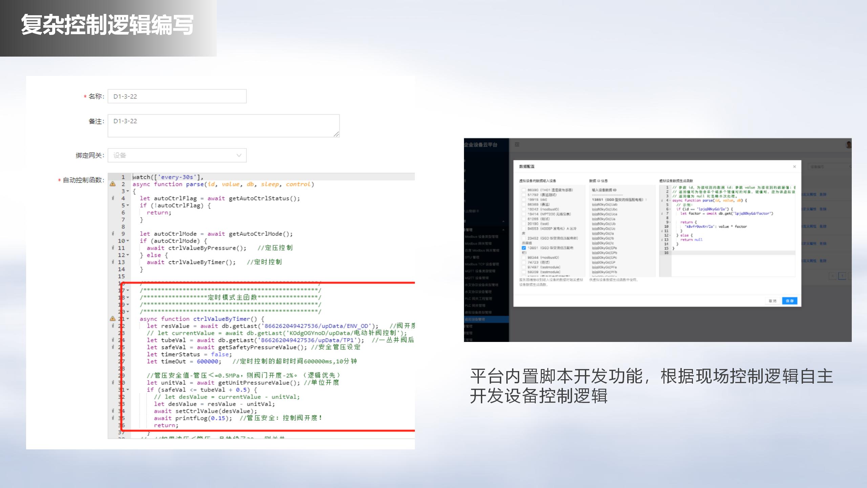Click the info marker next to line 11
867x488 pixels.
113,248
